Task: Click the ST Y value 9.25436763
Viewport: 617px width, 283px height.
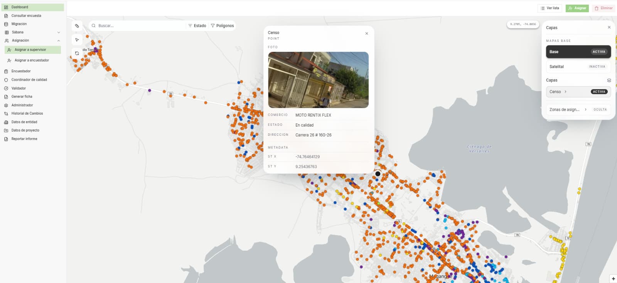Action: (306, 167)
